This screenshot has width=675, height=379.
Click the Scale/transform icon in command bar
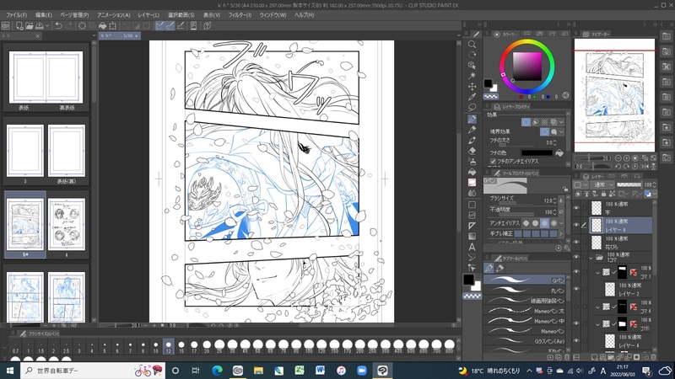pos(113,26)
